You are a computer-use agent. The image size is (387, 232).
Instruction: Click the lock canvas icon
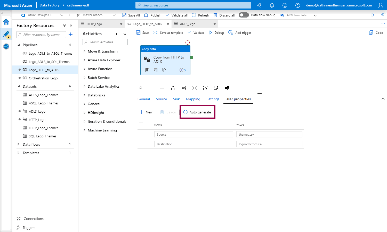[173, 88]
